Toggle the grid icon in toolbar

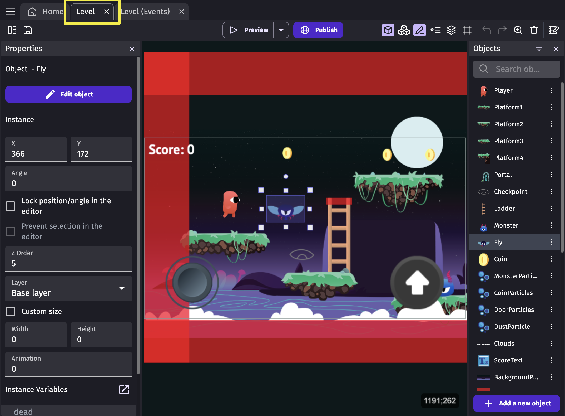(x=467, y=30)
